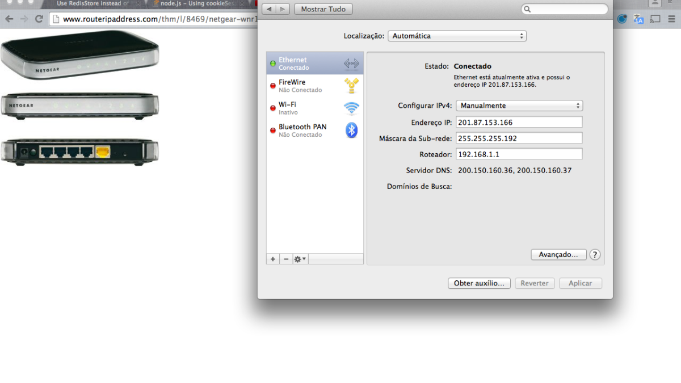Image resolution: width=681 pixels, height=383 pixels.
Task: Open the help question mark button
Action: pyautogui.click(x=595, y=255)
